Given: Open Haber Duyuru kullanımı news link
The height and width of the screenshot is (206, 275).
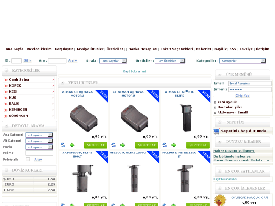Looking at the screenshot, I should pos(234,151).
